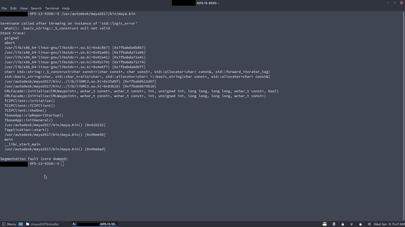This screenshot has height=227, width=405.
Task: Open the Wi-Fi network tray icon
Action: (352, 224)
